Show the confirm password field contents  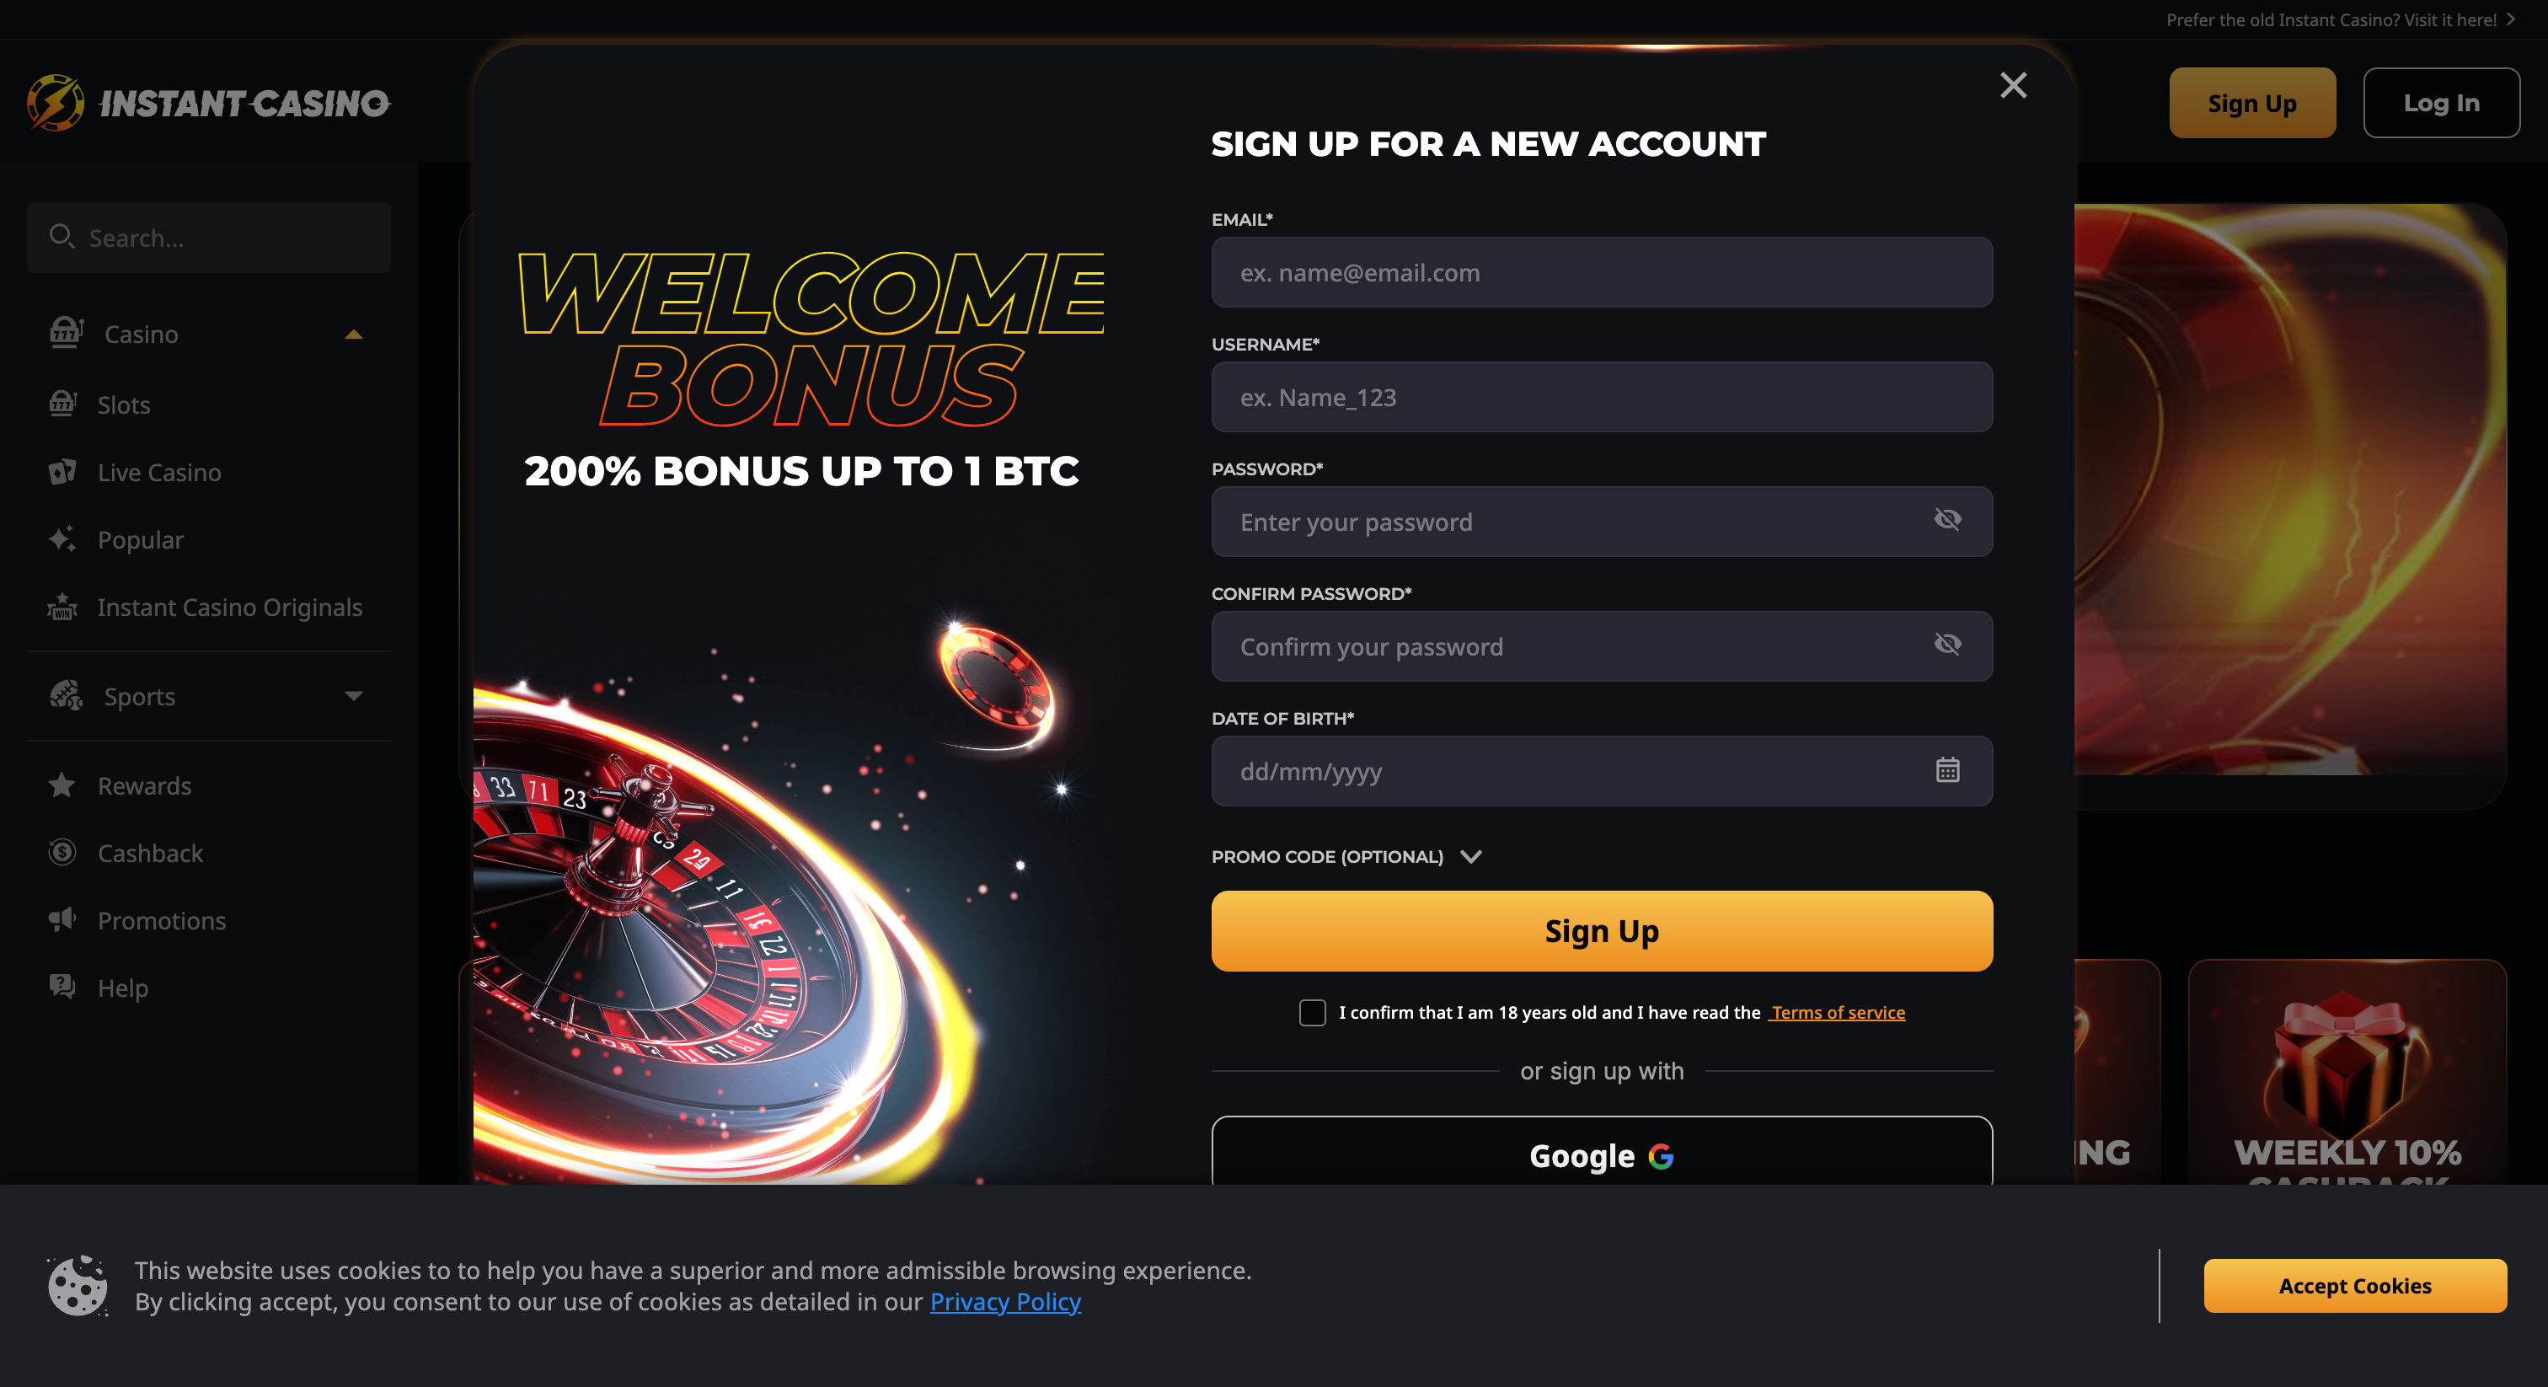[x=1947, y=644]
